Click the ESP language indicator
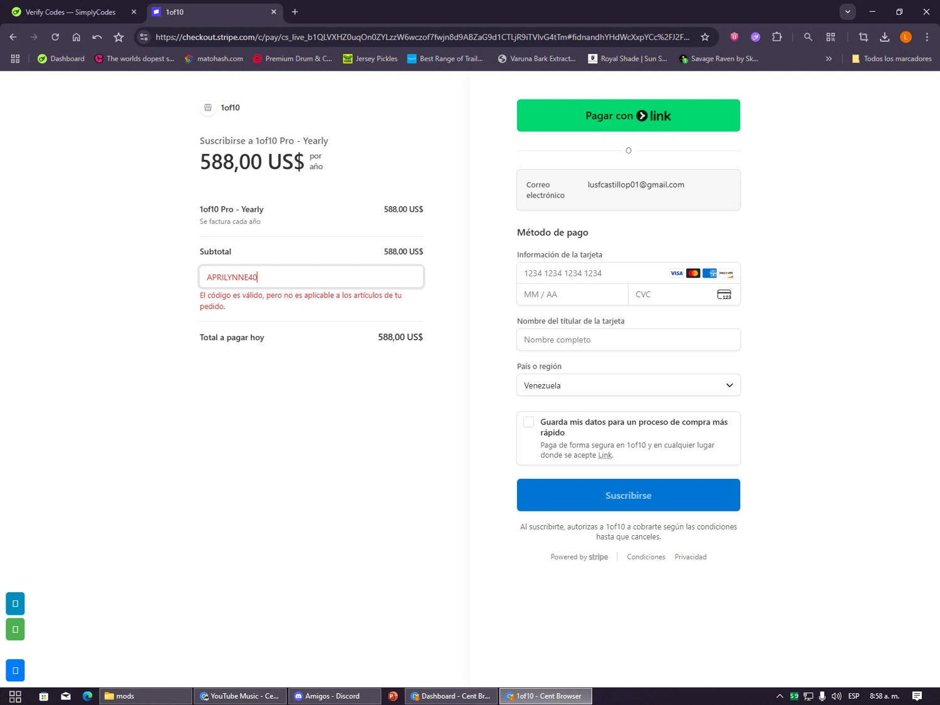This screenshot has height=705, width=940. pyautogui.click(x=854, y=696)
